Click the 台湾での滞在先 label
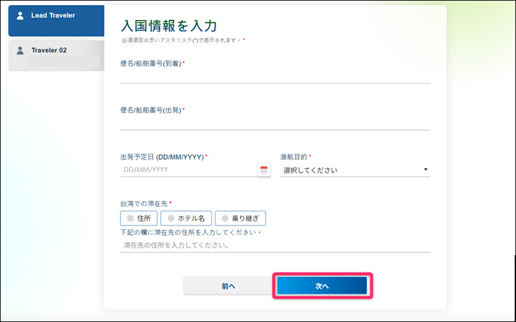 point(144,204)
